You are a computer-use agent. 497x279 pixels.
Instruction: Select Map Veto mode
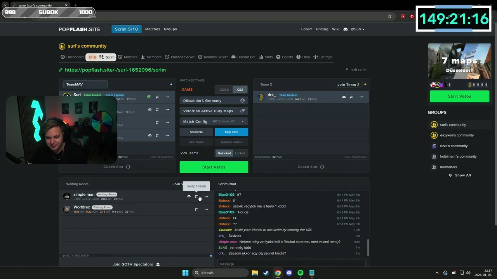pyautogui.click(x=231, y=132)
